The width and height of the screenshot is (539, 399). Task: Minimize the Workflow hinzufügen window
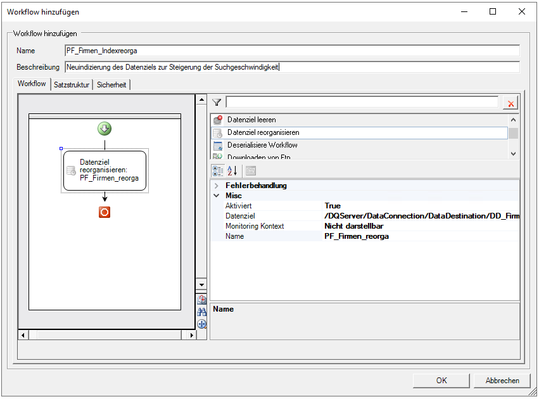tap(464, 11)
